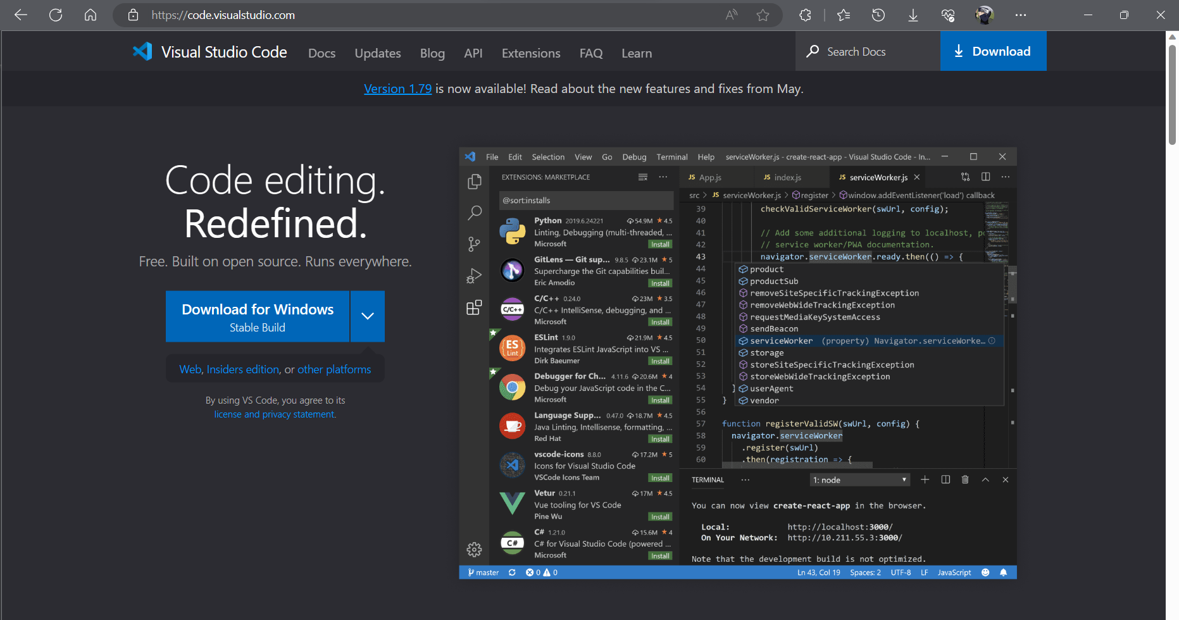Screen dimensions: 1179x620
Task: Click the notification bell in status bar
Action: pos(1003,573)
